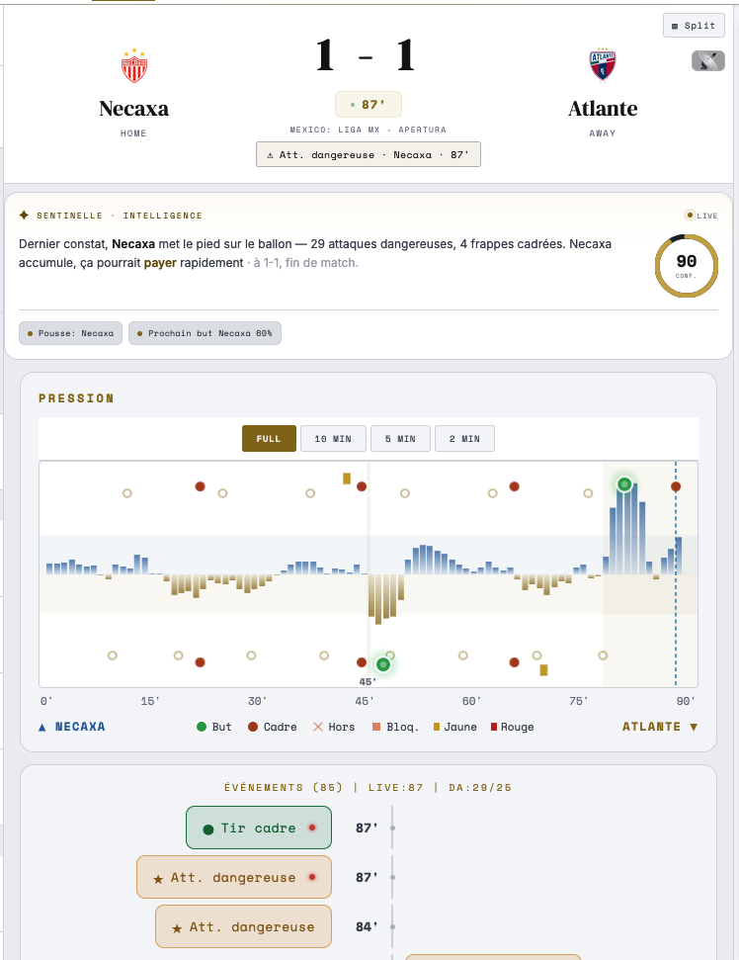This screenshot has width=739, height=960.
Task: Toggle the Rouge legend filter
Action: 513,727
